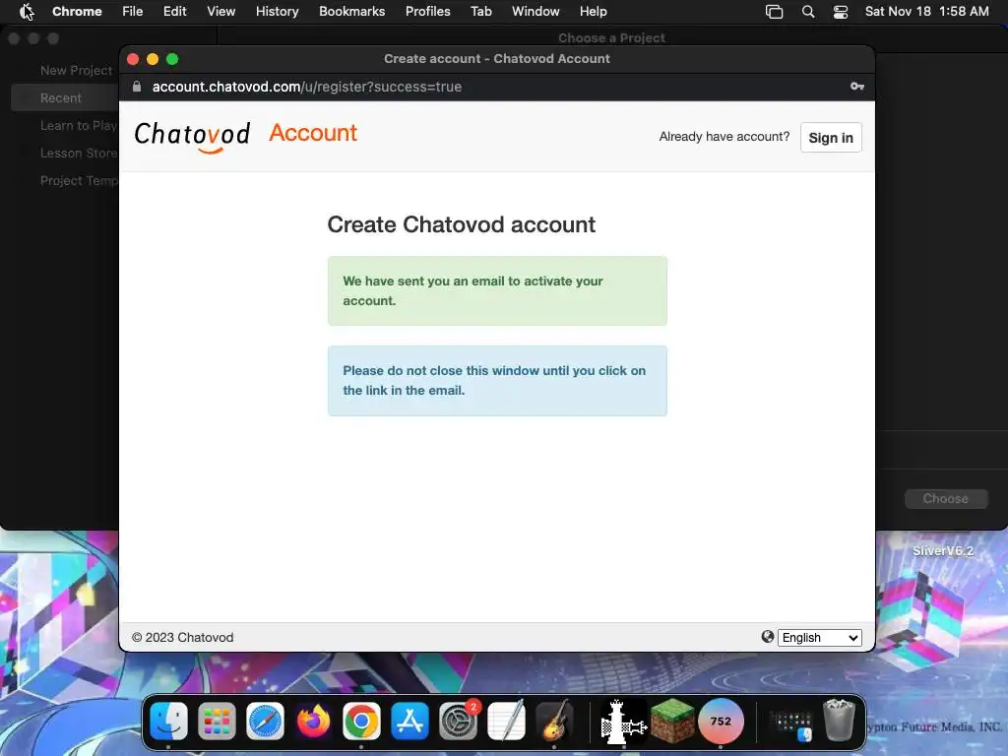Click the password key icon in address bar

857,87
